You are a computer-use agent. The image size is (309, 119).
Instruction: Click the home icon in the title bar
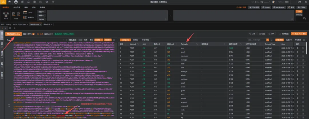pyautogui.click(x=9, y=2)
